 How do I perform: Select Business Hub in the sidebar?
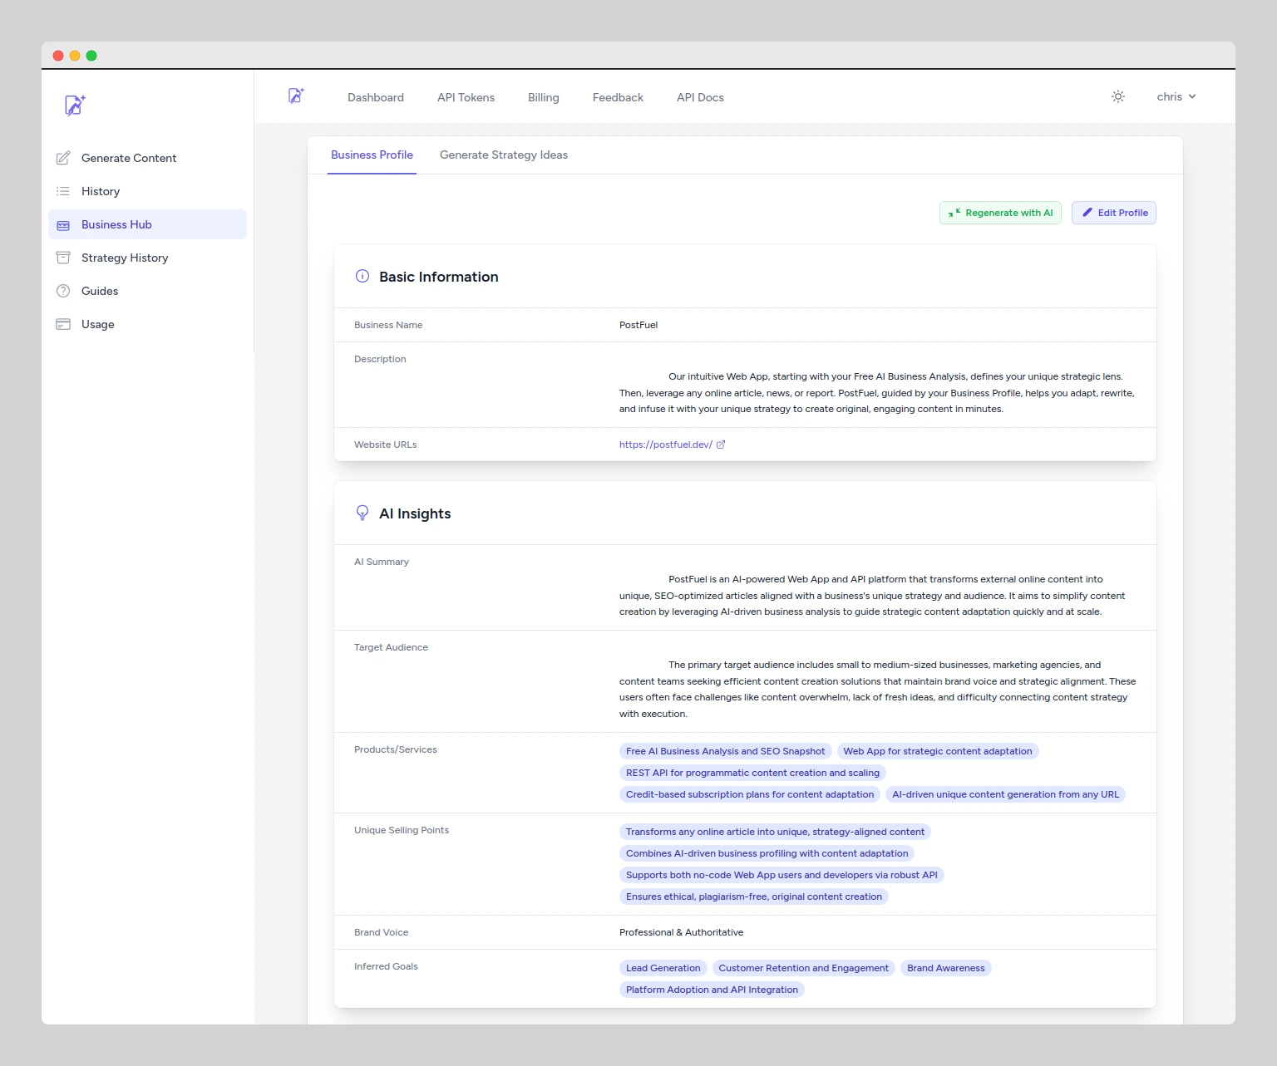147,224
